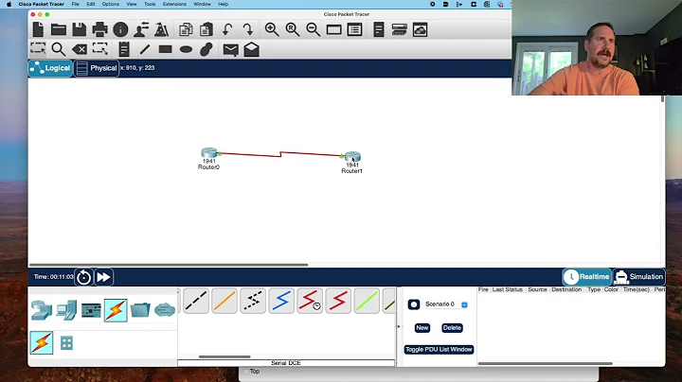The height and width of the screenshot is (382, 682).
Task: Save the network with the floppy icon
Action: click(x=80, y=29)
